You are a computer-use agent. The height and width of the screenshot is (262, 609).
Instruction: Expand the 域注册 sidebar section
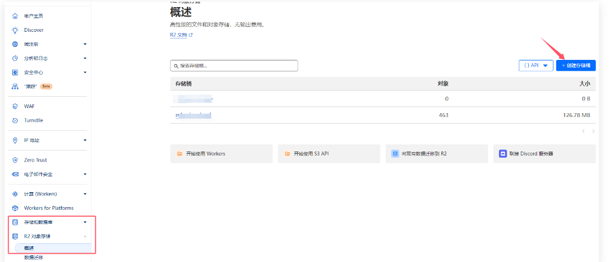click(x=85, y=44)
